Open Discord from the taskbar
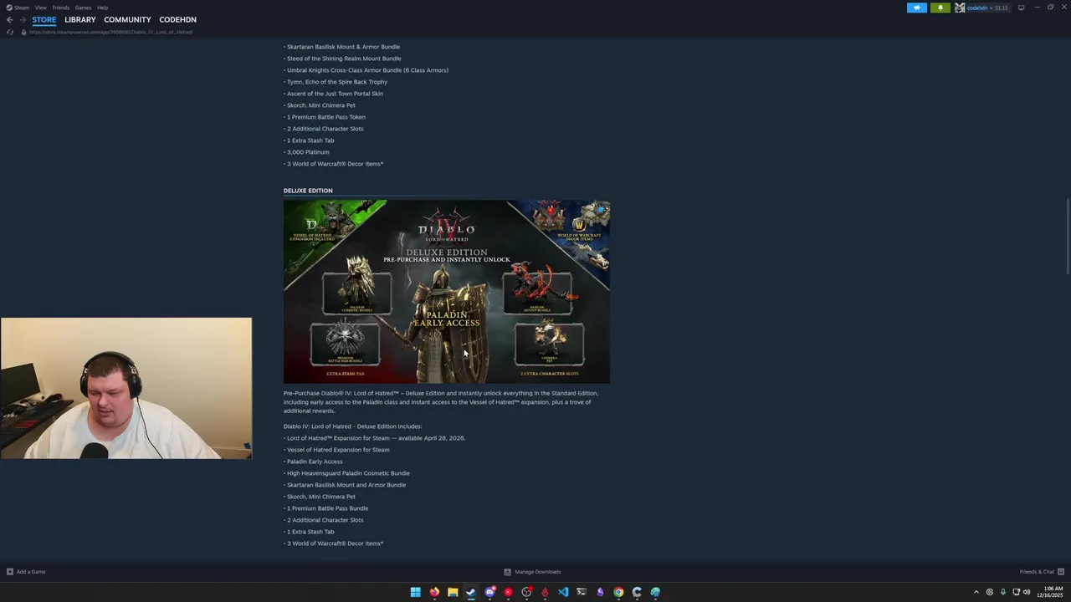 point(489,592)
